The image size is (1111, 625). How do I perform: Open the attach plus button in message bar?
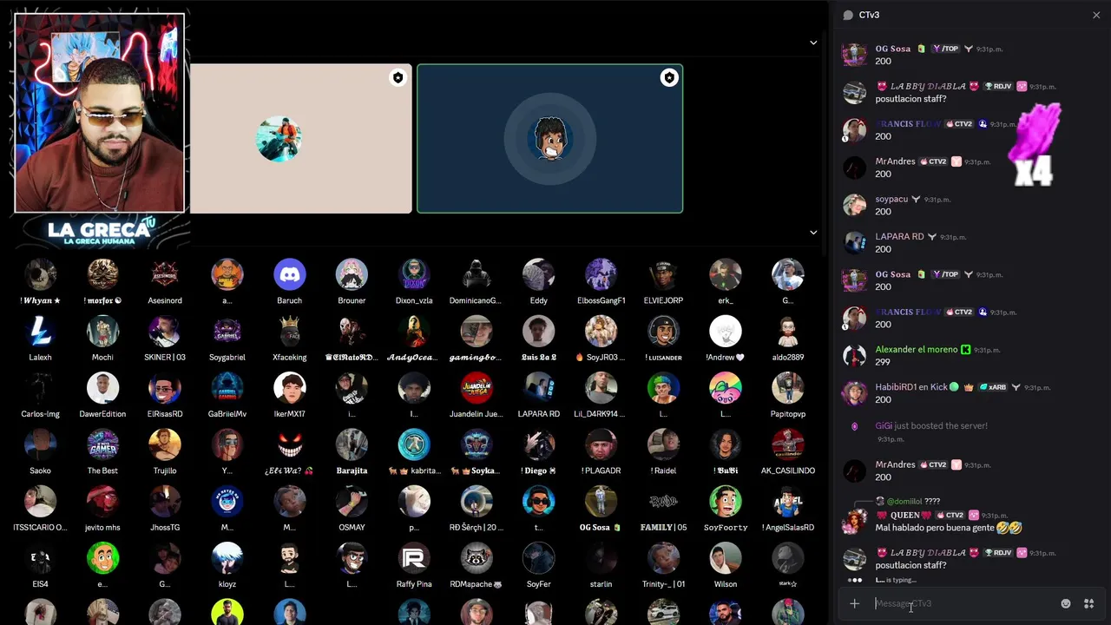pyautogui.click(x=854, y=603)
